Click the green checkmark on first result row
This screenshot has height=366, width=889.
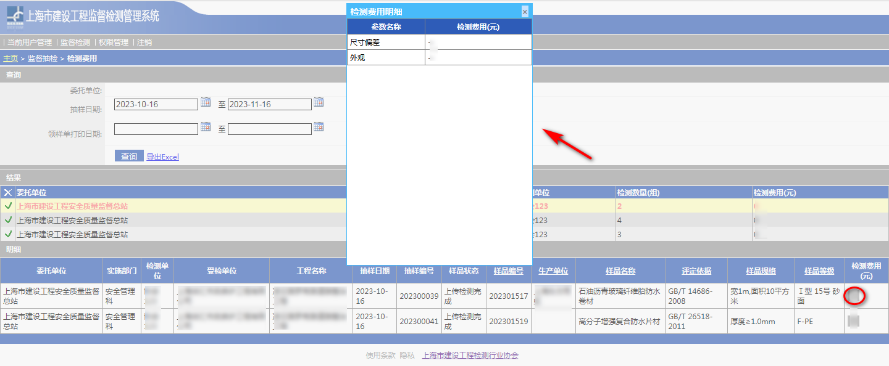click(x=8, y=206)
